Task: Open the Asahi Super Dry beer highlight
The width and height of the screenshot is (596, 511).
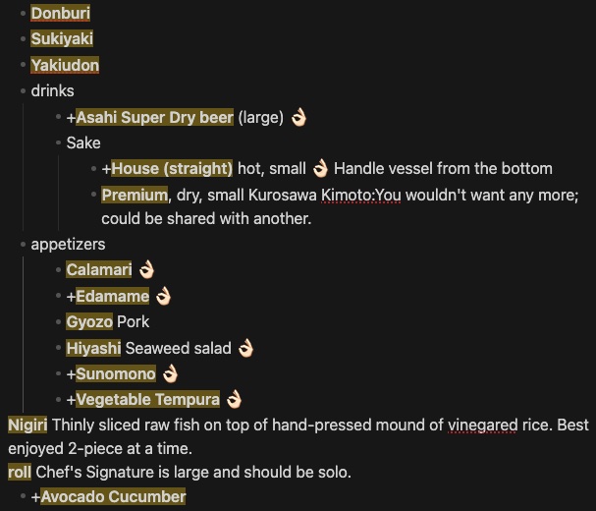Action: point(155,118)
